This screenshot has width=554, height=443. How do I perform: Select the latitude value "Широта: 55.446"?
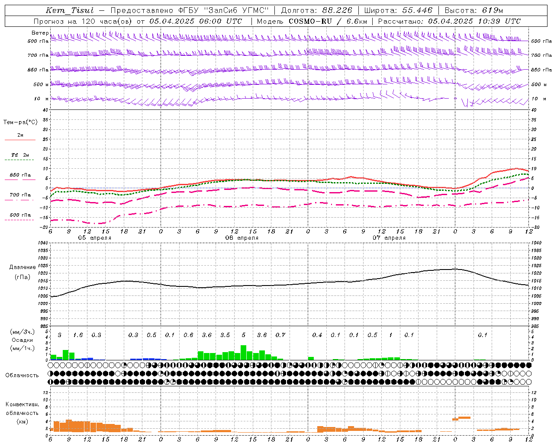(x=398, y=10)
